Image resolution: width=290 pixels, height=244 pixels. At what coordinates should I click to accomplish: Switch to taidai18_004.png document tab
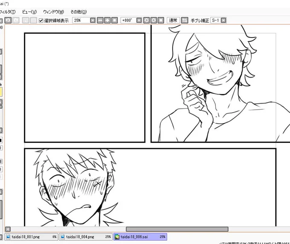point(86,237)
